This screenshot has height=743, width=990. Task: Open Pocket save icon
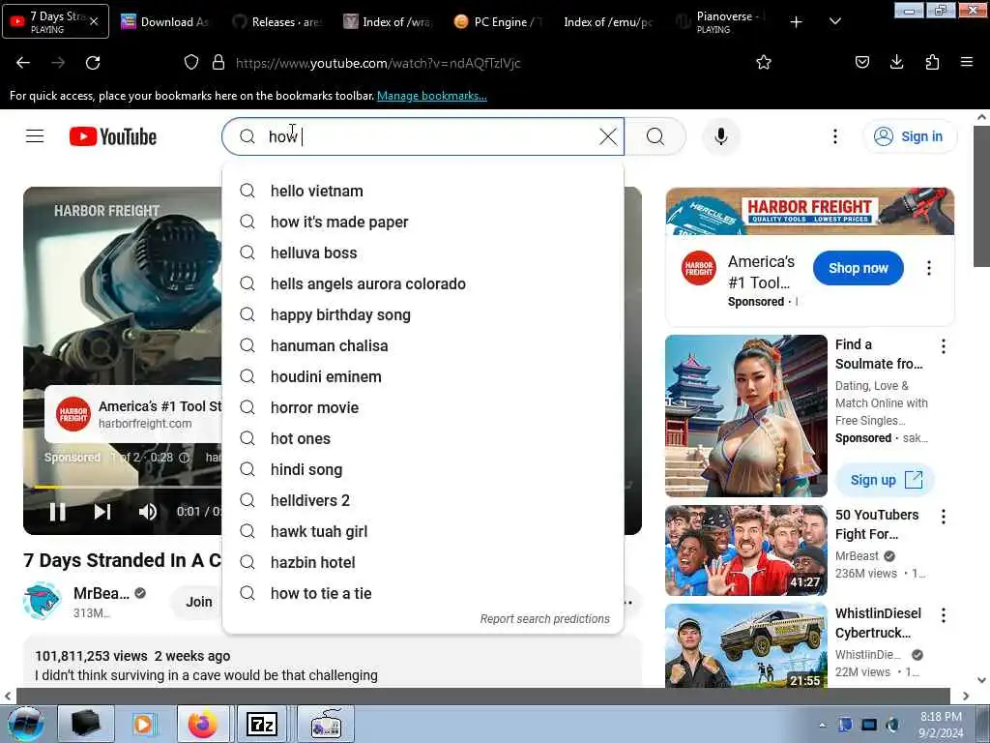(x=861, y=63)
